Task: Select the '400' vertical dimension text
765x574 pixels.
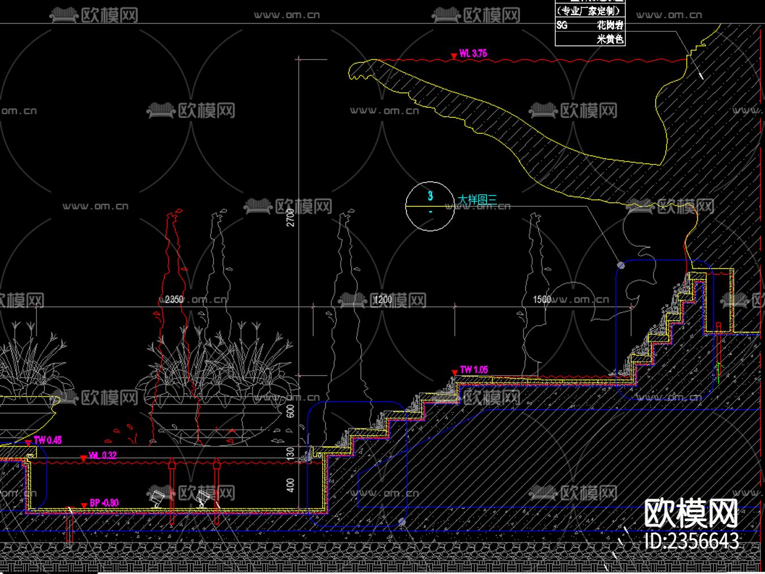Action: pyautogui.click(x=290, y=486)
